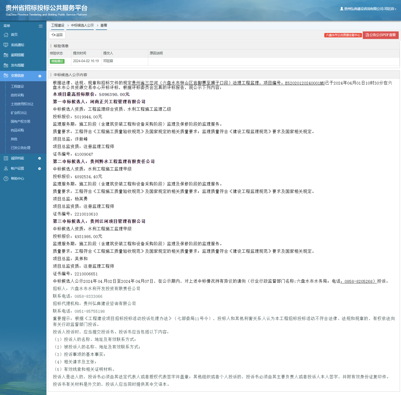Click the green 核验通过 status badge

click(x=57, y=61)
